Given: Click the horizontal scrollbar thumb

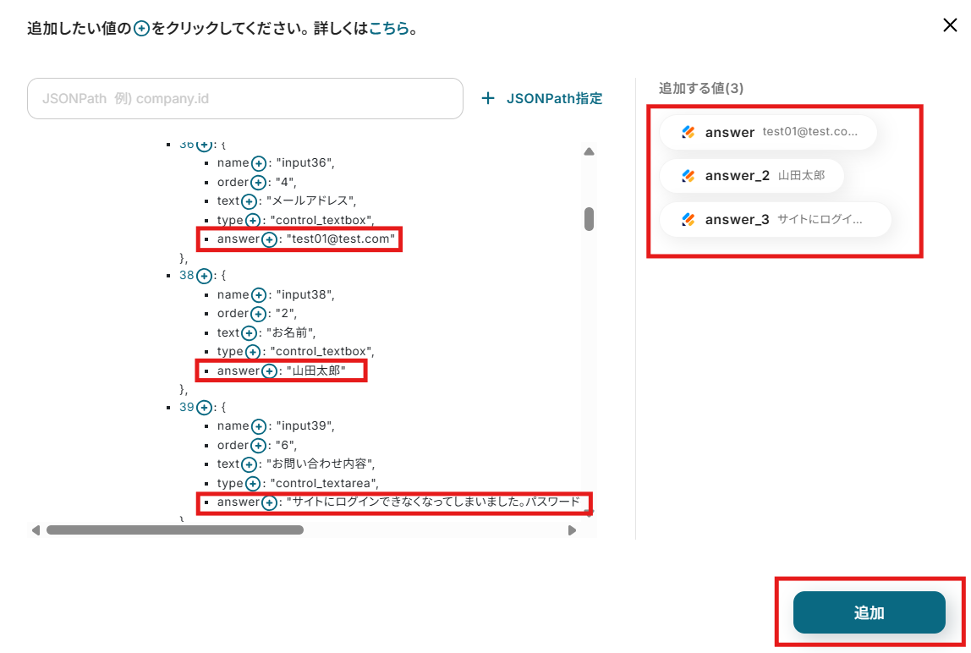Looking at the screenshot, I should pyautogui.click(x=175, y=530).
